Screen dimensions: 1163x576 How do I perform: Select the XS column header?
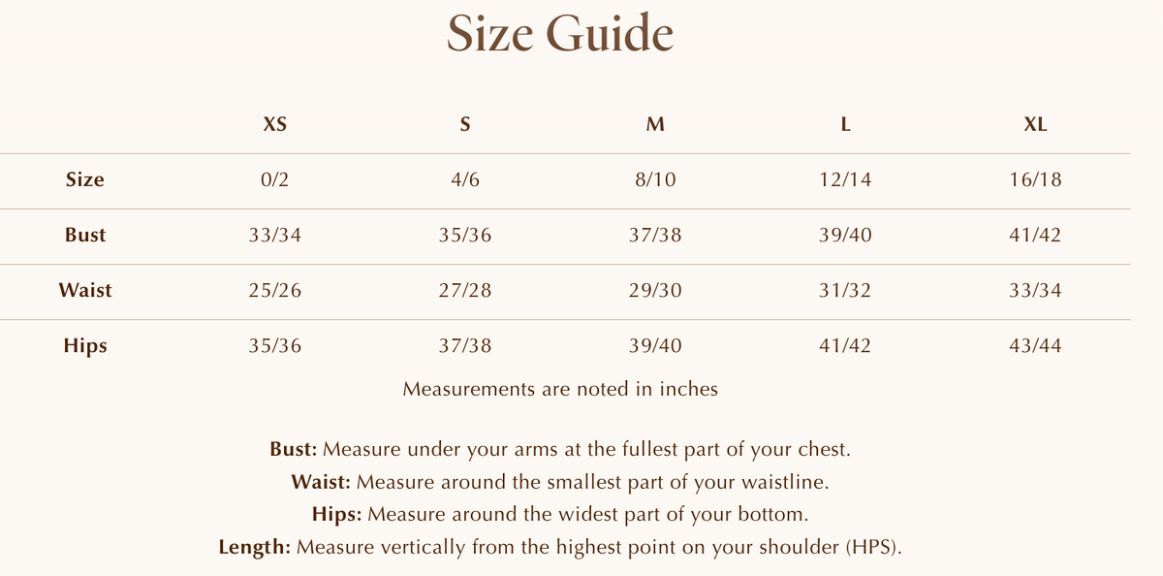(x=275, y=124)
